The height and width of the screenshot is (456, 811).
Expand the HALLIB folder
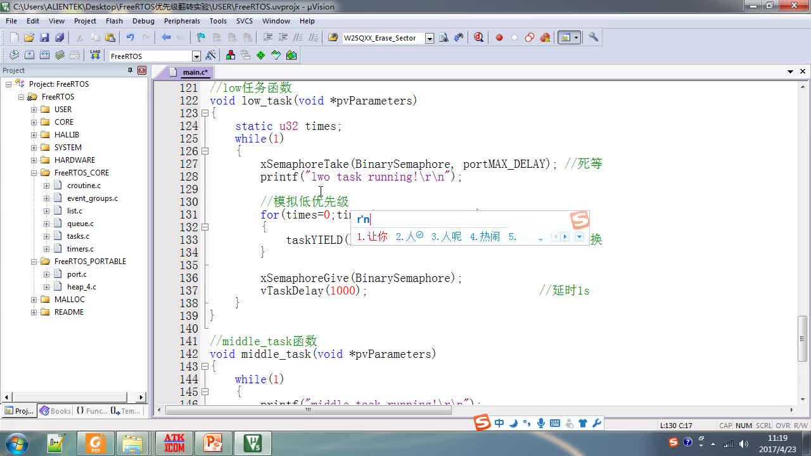(x=34, y=135)
